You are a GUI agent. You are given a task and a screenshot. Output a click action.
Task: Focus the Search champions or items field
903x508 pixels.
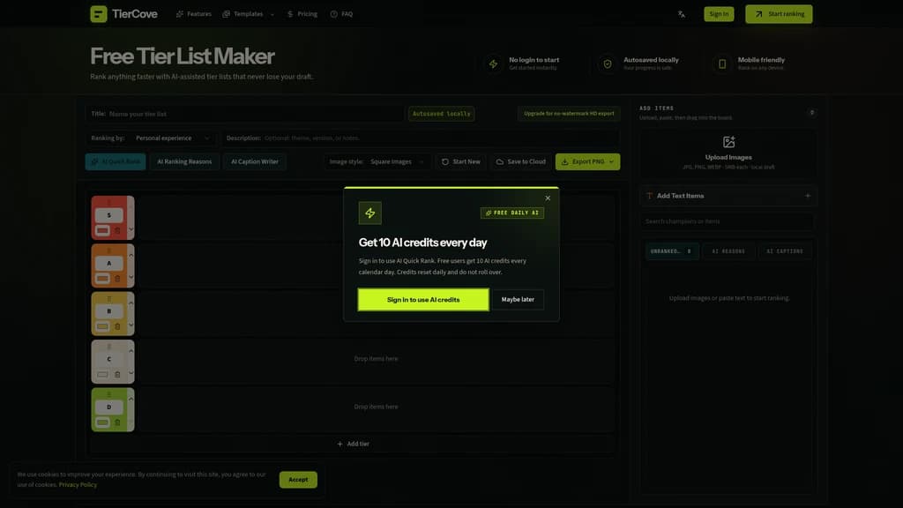pyautogui.click(x=728, y=221)
